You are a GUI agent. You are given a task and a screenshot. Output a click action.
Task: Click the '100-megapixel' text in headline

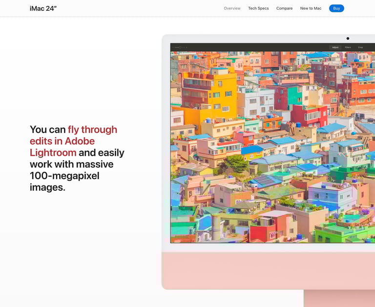click(64, 176)
